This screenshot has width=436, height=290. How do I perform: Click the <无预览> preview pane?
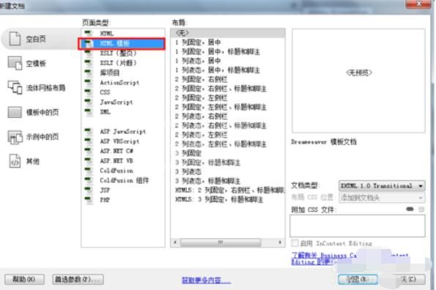click(358, 81)
